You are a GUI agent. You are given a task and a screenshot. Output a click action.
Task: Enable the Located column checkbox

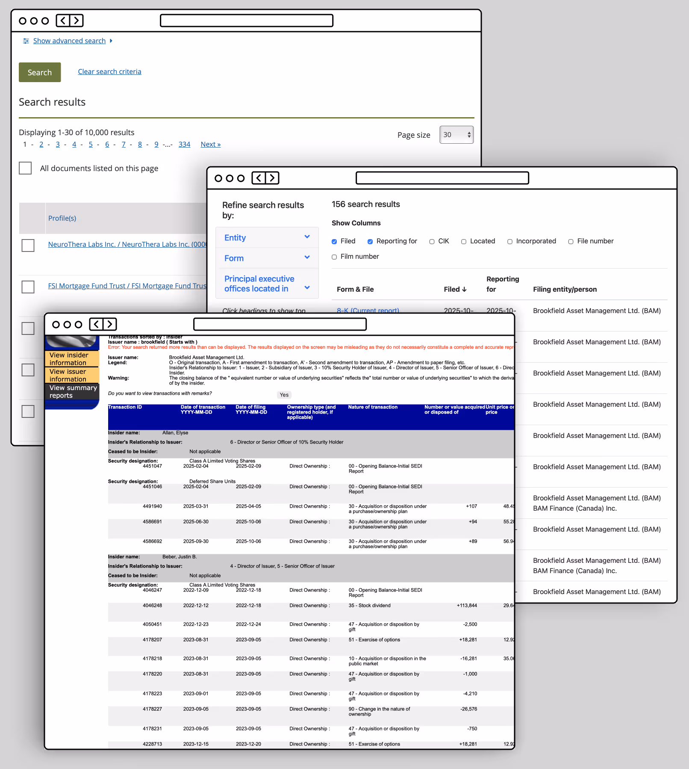click(x=464, y=242)
